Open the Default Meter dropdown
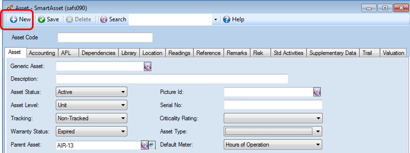410x153 pixels. coord(273,144)
